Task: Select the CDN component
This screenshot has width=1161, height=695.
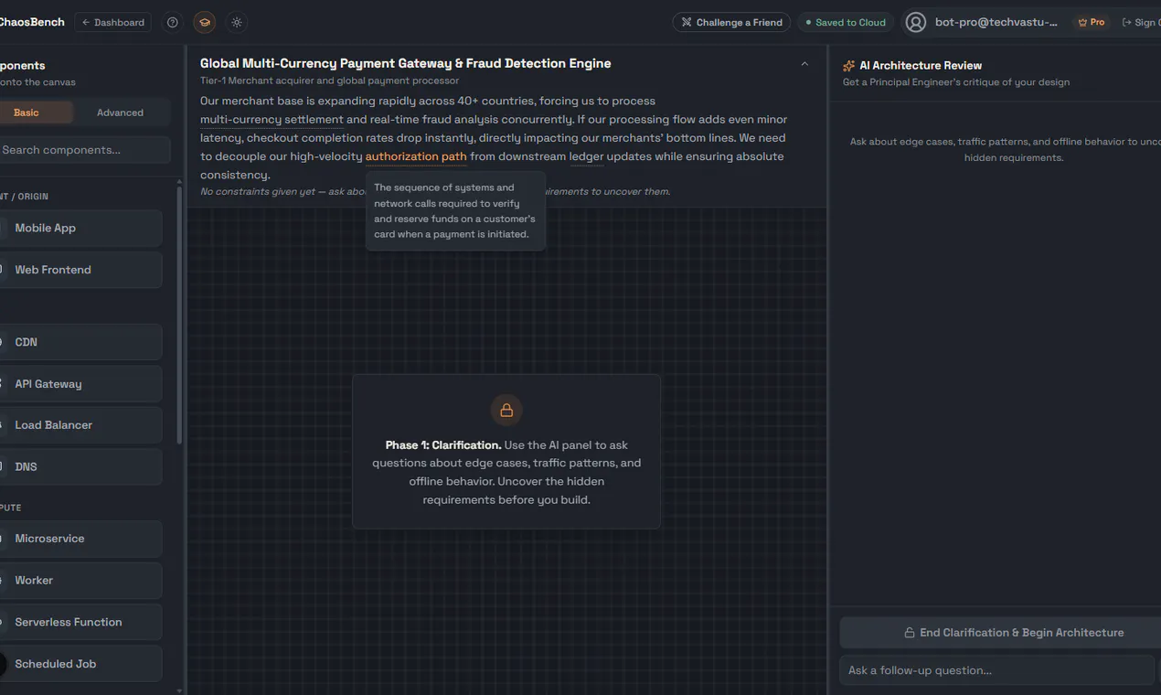Action: point(80,342)
